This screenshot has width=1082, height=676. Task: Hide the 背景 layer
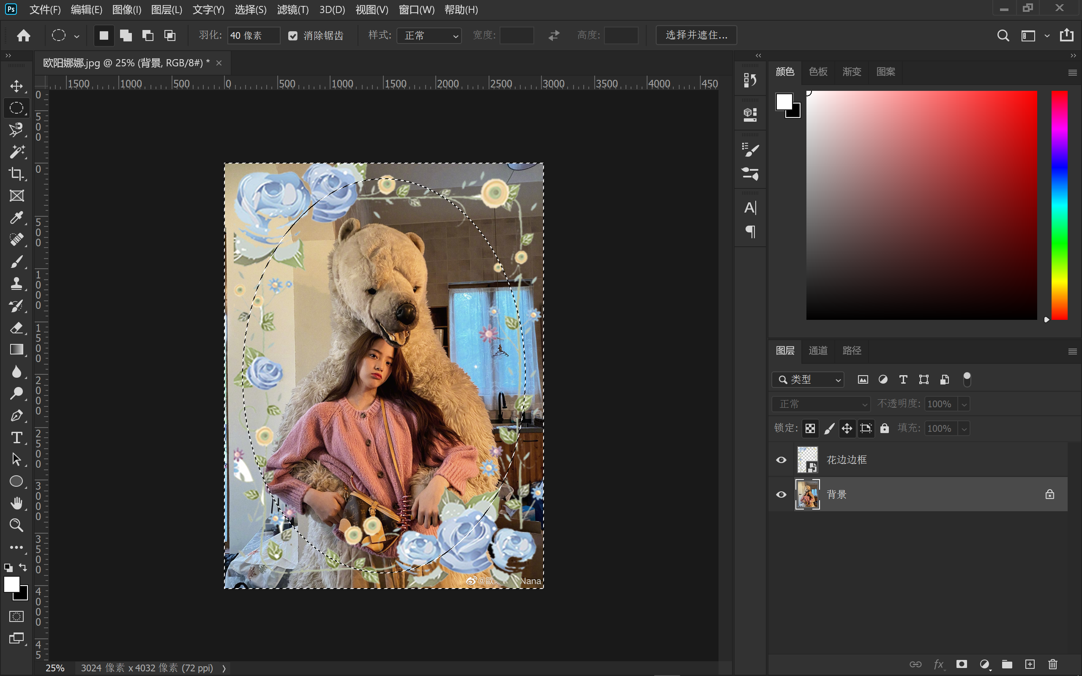(781, 494)
